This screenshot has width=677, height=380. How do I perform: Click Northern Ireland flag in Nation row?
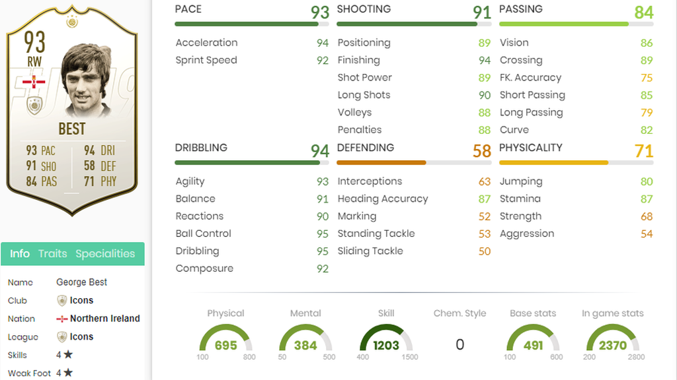click(x=61, y=319)
